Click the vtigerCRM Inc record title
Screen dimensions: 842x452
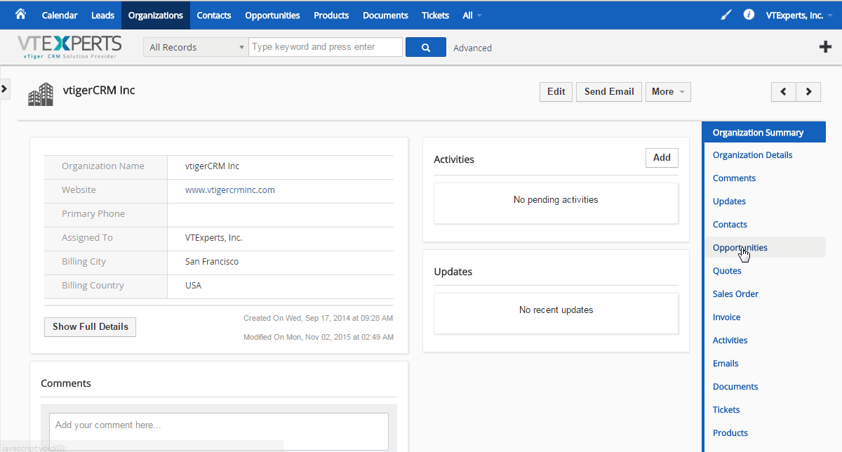[99, 90]
